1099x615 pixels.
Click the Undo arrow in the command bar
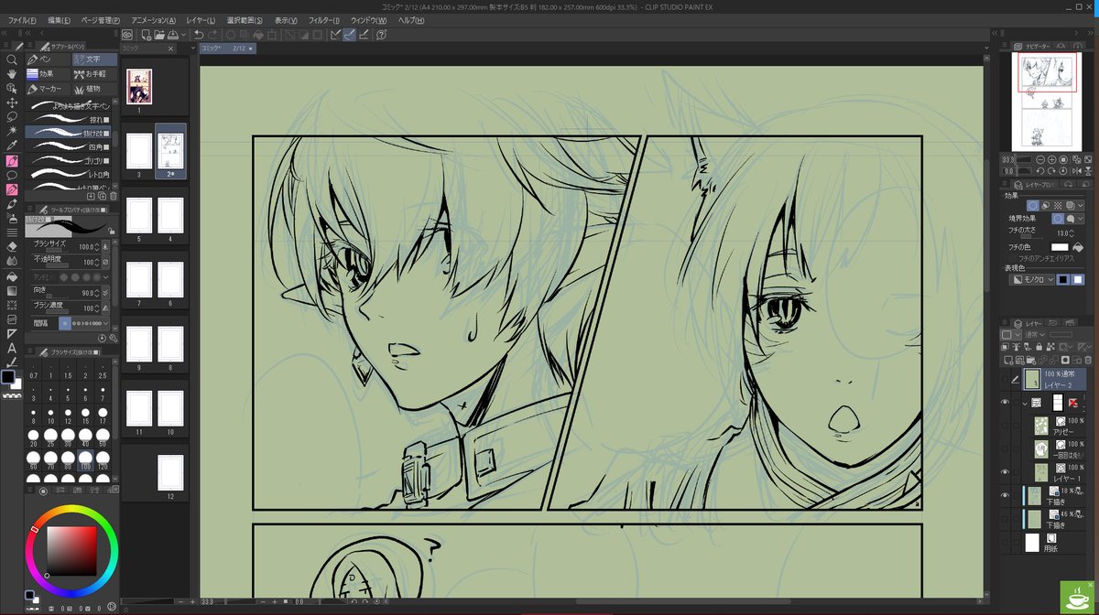click(199, 35)
